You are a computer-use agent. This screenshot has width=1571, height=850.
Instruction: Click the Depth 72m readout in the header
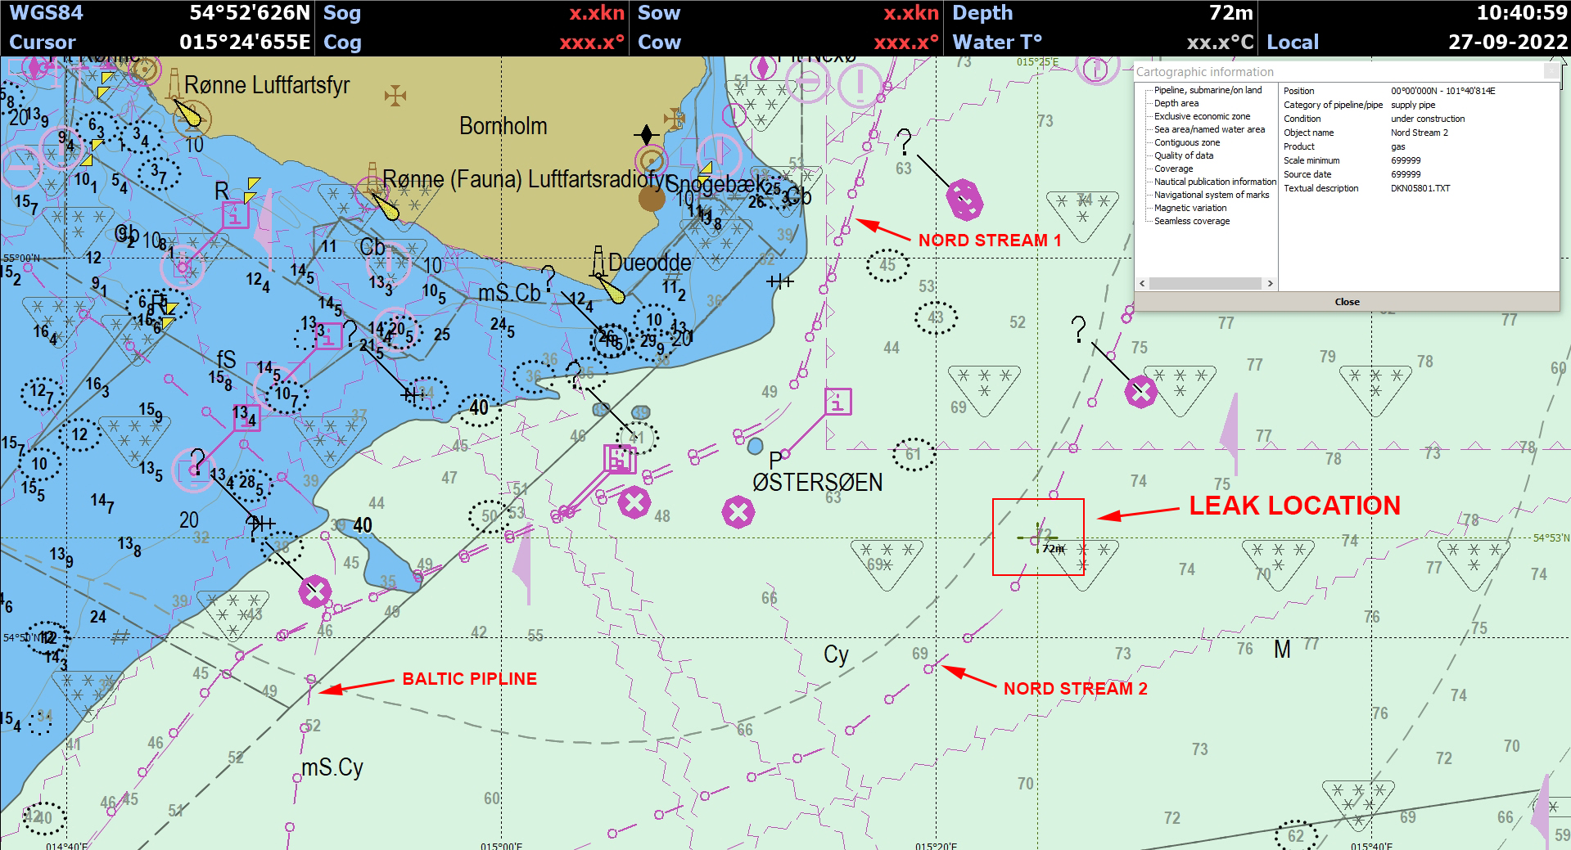point(1230,13)
